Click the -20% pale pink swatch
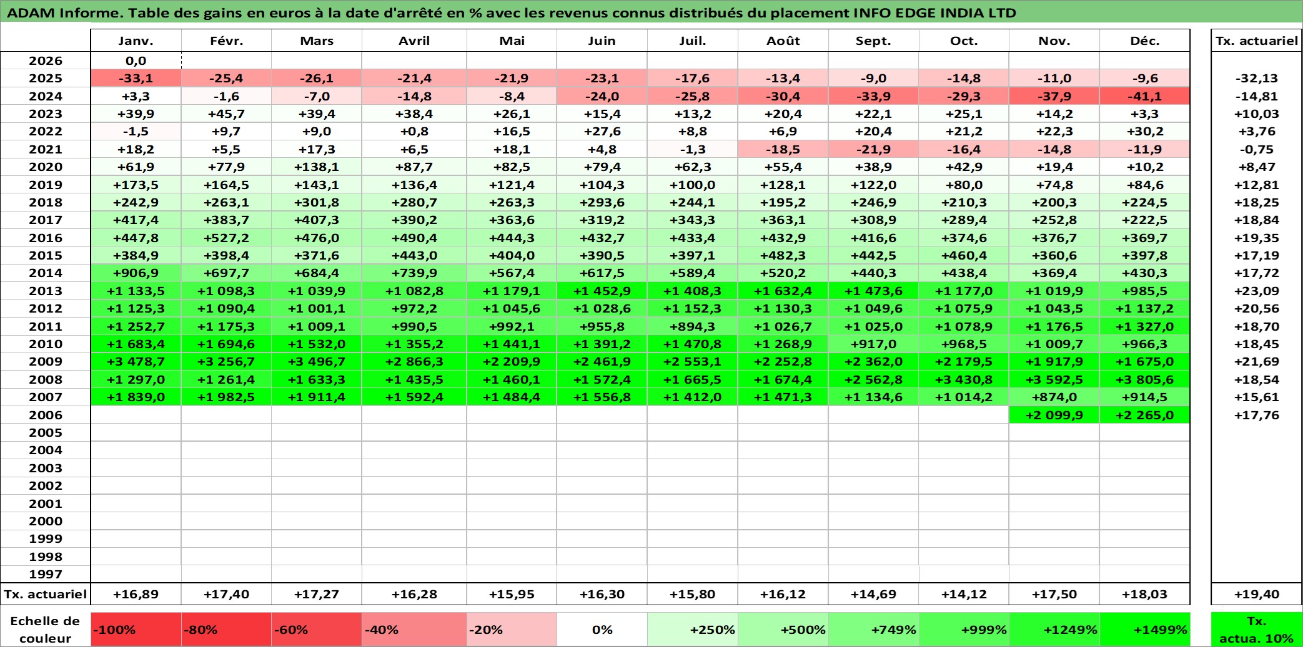This screenshot has width=1303, height=647. tap(512, 630)
